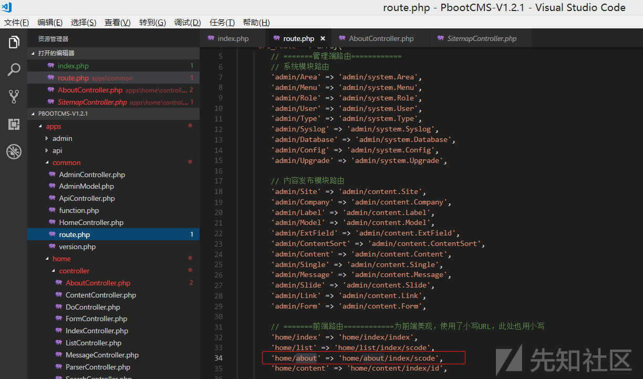The image size is (643, 379).
Task: Click 'admin/system.Upgrade' value on line 15
Action: point(397,160)
